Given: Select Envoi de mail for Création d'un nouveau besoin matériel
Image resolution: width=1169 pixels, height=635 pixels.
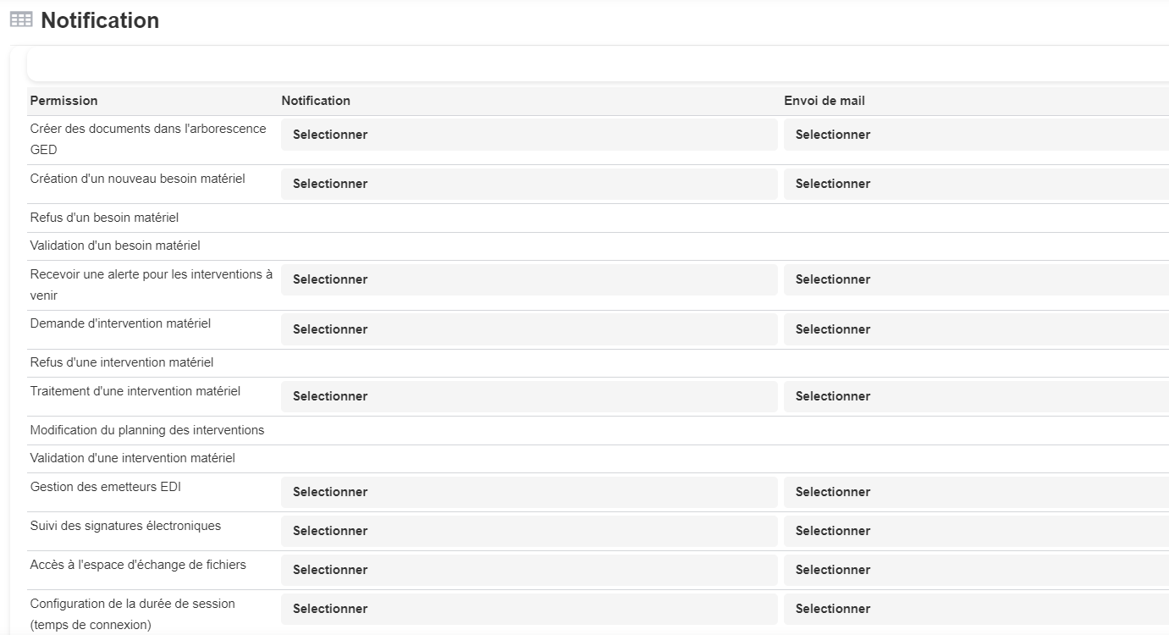Looking at the screenshot, I should [x=976, y=184].
